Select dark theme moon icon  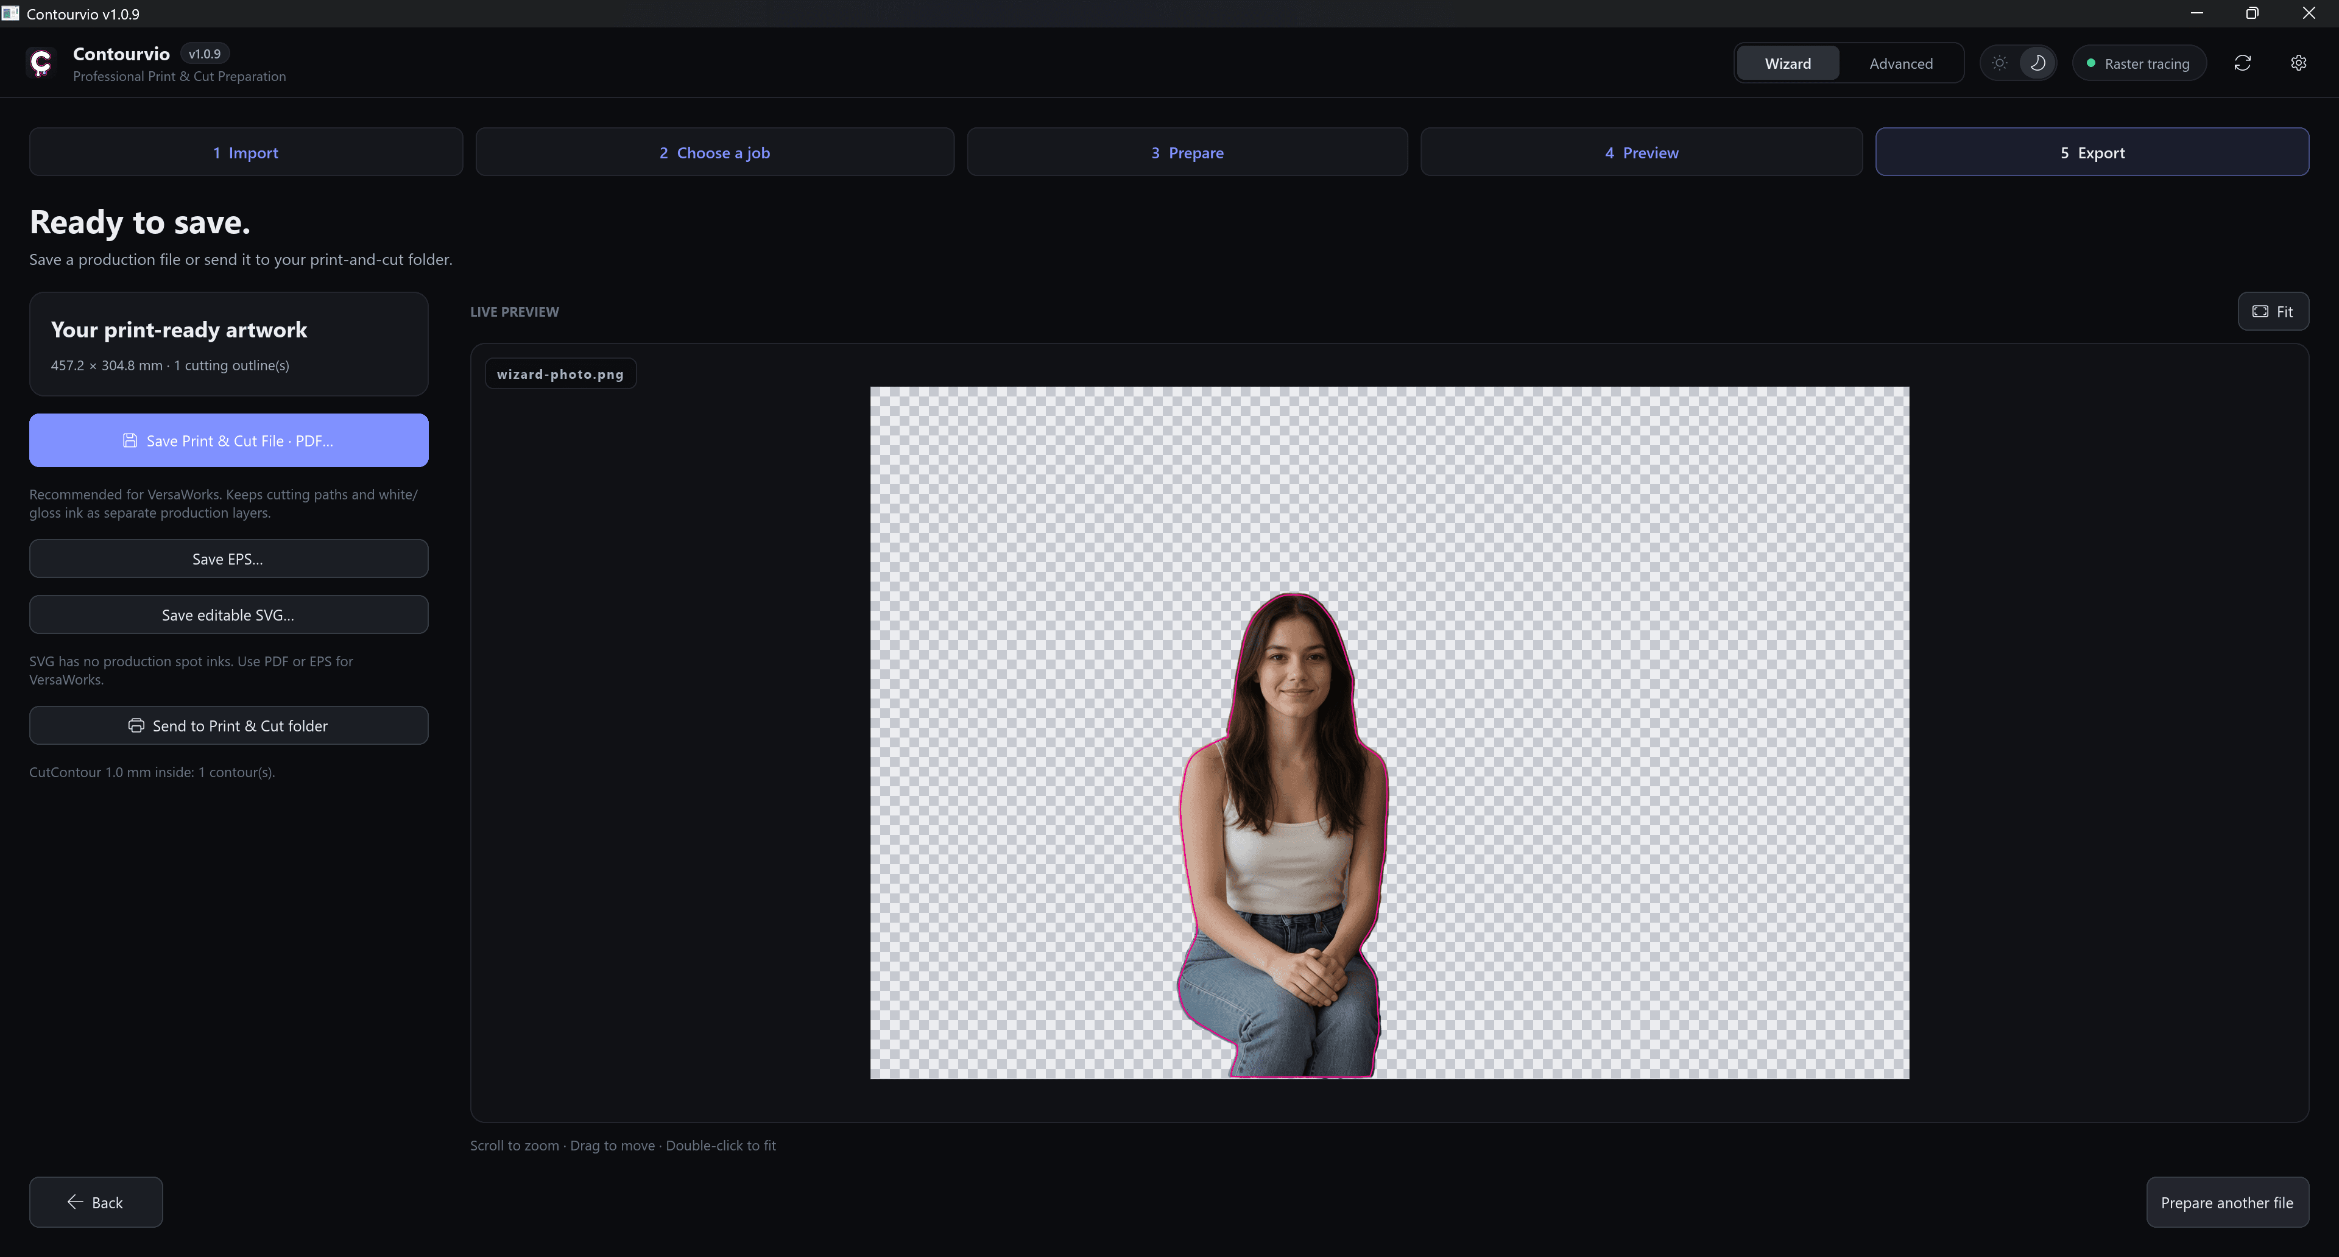[2037, 63]
